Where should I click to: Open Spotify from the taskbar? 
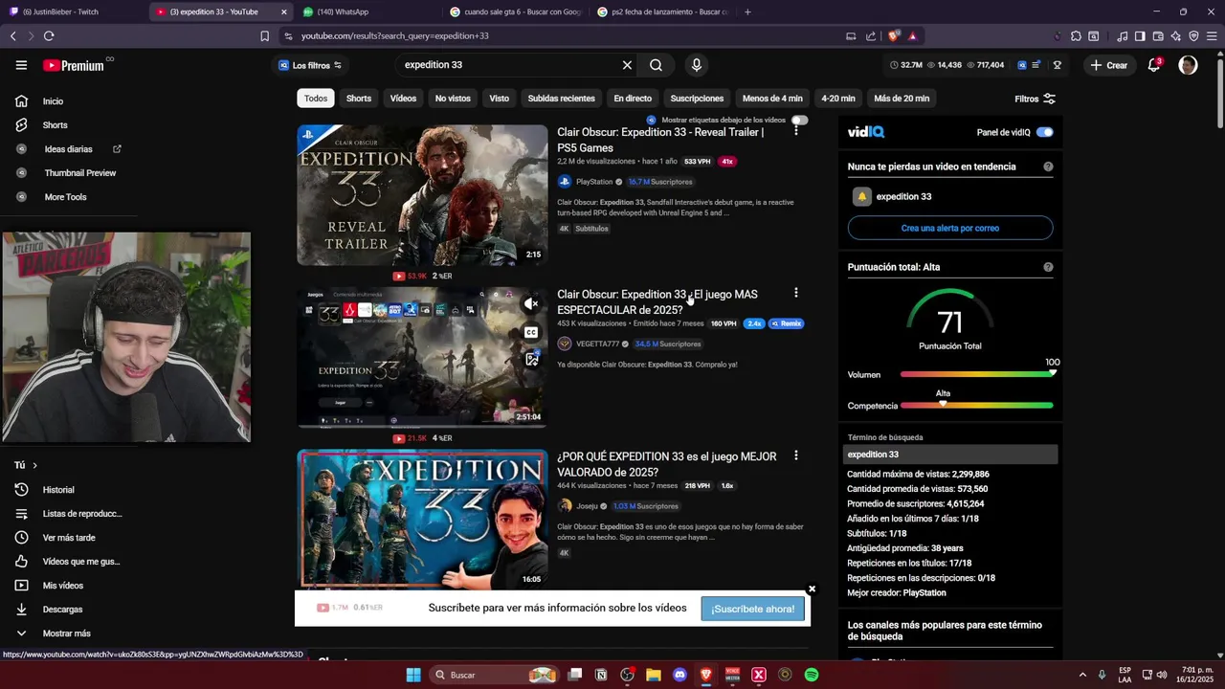tap(812, 675)
